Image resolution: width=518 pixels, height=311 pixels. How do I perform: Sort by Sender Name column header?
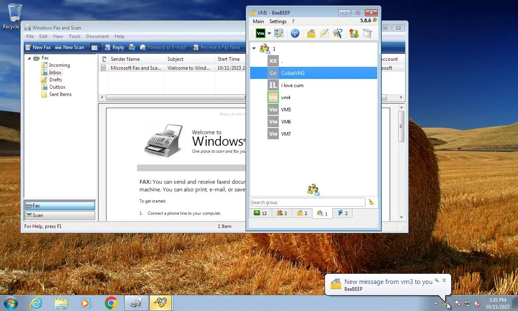pos(137,59)
